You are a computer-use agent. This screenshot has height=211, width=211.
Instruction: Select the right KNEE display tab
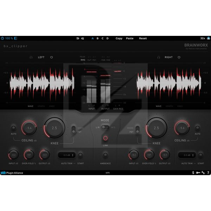tap(180, 106)
